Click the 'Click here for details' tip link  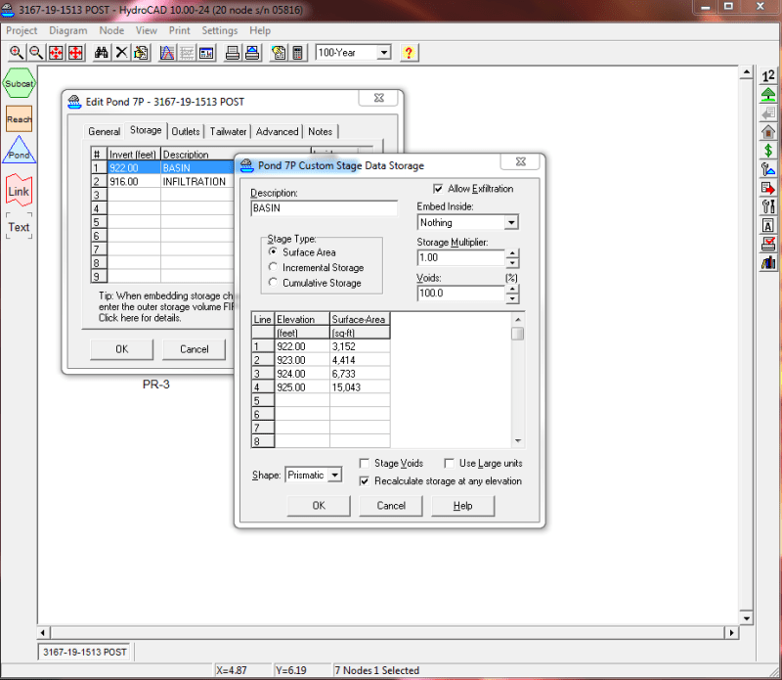tap(140, 318)
